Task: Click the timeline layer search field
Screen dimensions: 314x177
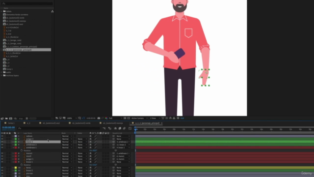Action: click(59, 128)
